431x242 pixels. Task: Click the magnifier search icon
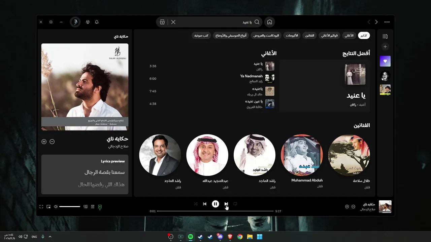point(257,22)
